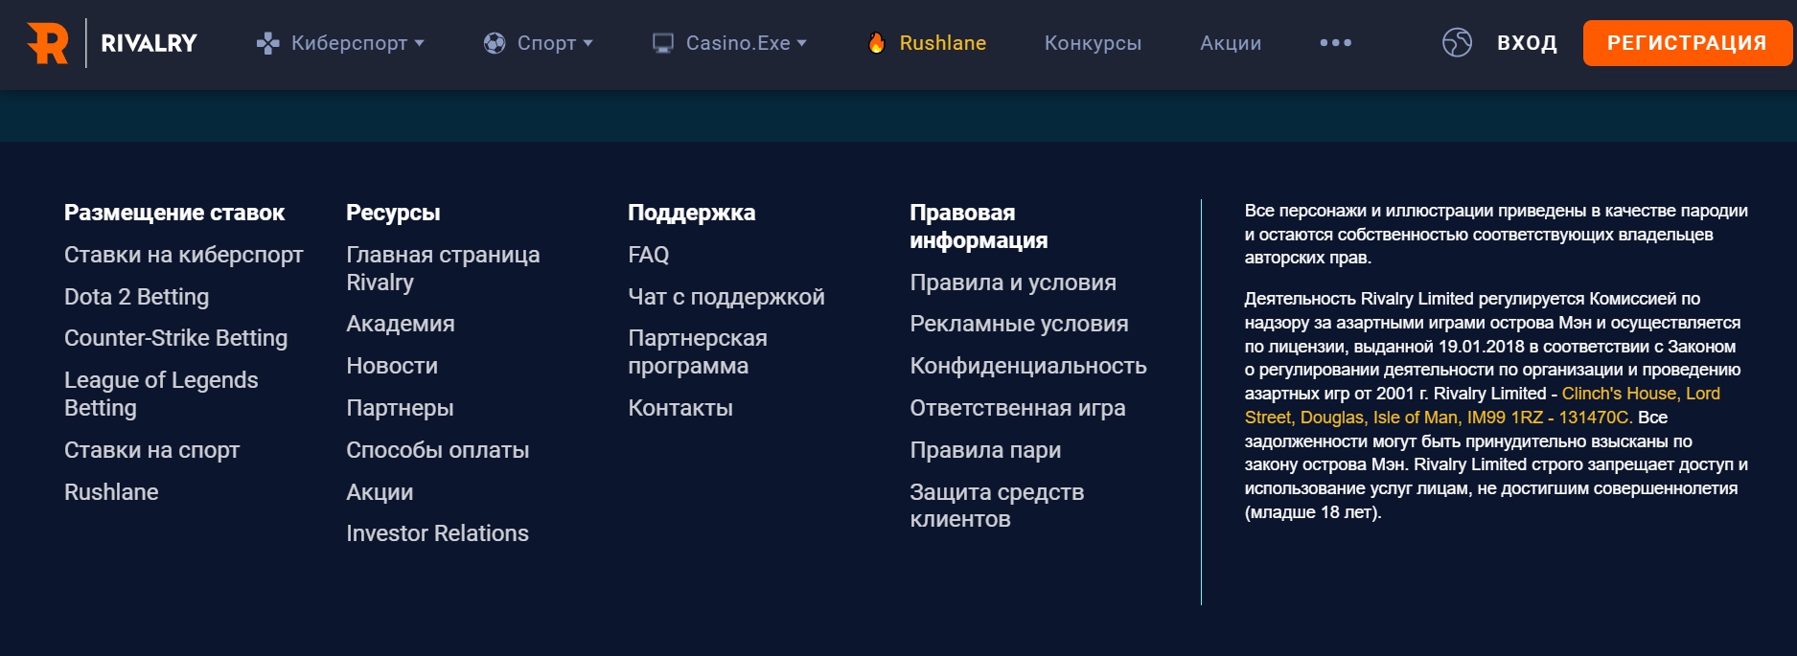Open the FAQ link
The image size is (1797, 656).
648,255
